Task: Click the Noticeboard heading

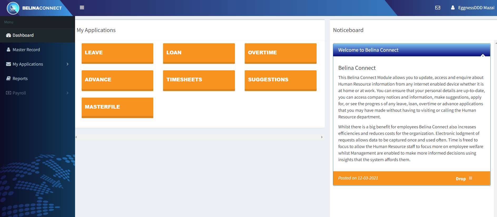Action: tap(348, 30)
